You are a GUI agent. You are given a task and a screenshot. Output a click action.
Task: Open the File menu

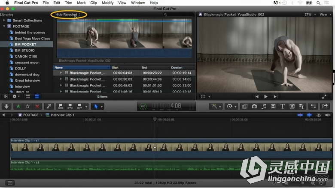pos(46,3)
